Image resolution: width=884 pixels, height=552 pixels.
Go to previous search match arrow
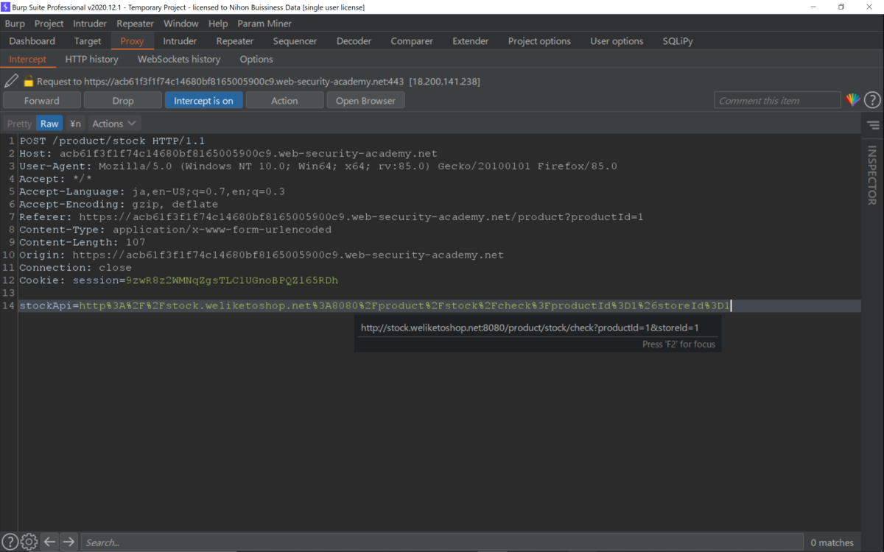(49, 542)
